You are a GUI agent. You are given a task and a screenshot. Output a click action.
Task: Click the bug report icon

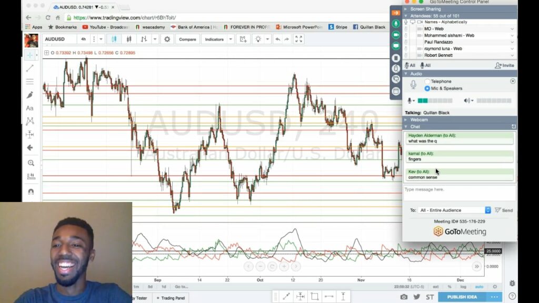pyautogui.click(x=512, y=283)
